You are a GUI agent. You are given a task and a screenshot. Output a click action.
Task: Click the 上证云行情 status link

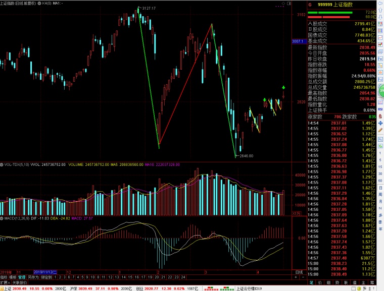point(249,289)
